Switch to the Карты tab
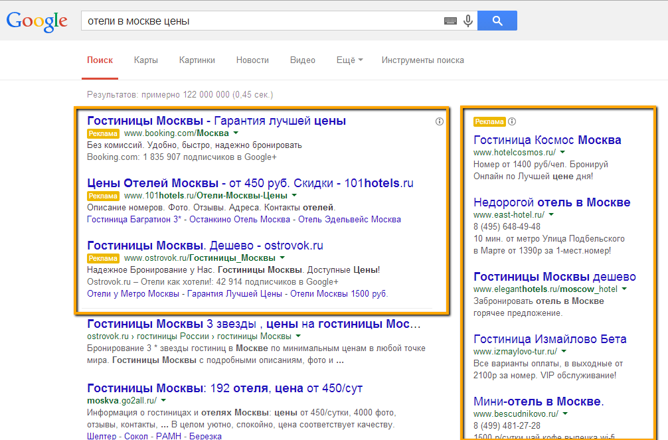This screenshot has height=440, width=668. tap(145, 60)
